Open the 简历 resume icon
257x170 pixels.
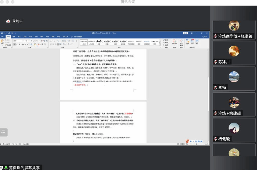(x=197, y=41)
